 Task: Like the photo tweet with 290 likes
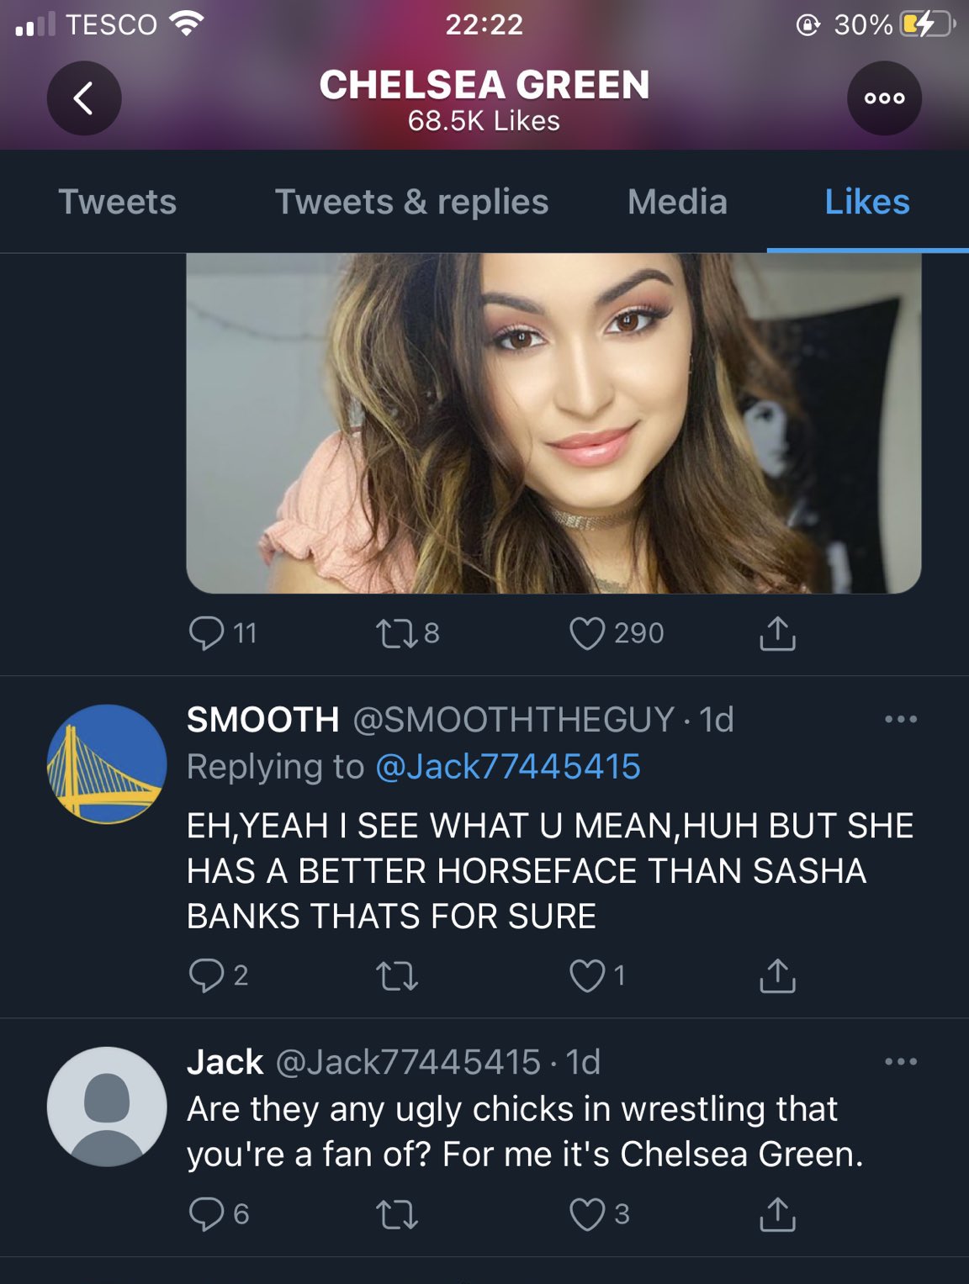tap(587, 633)
